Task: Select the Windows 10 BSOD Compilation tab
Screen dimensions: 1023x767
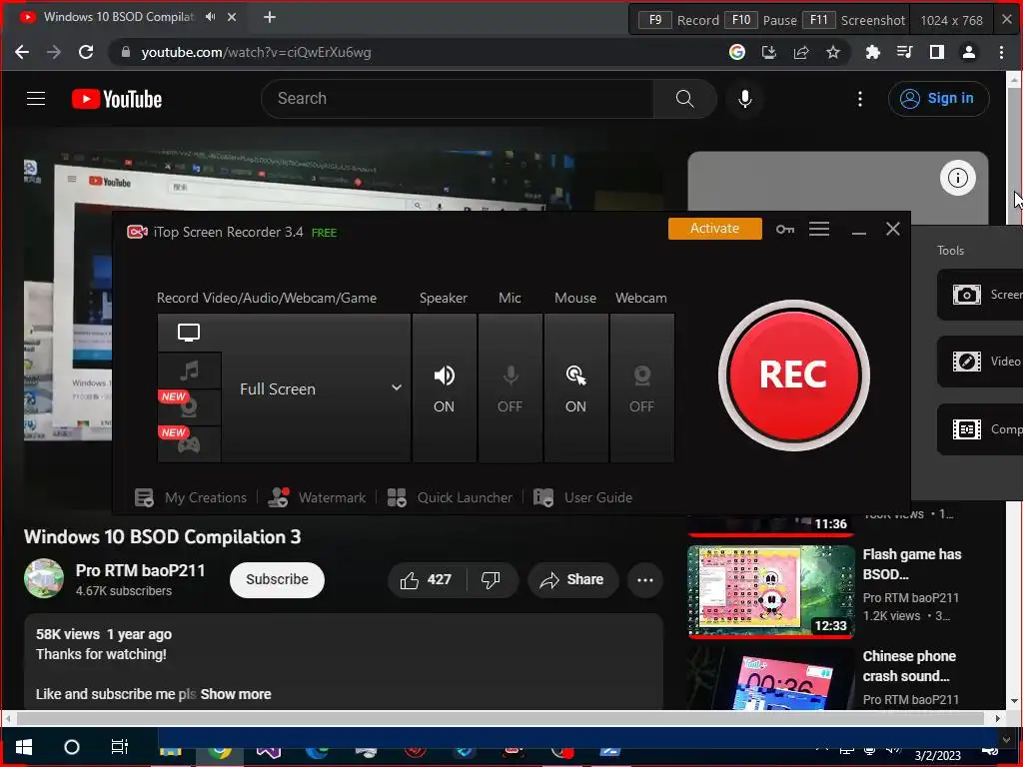Action: 124,17
